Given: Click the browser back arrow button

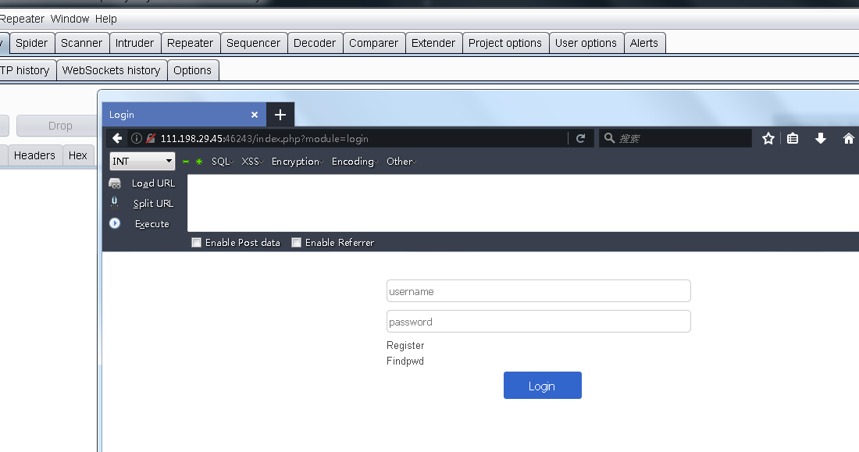Looking at the screenshot, I should (x=117, y=138).
